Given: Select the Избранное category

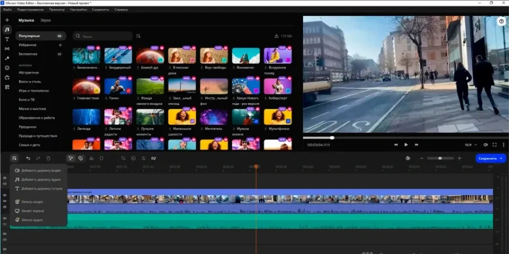Looking at the screenshot, I should (41, 45).
